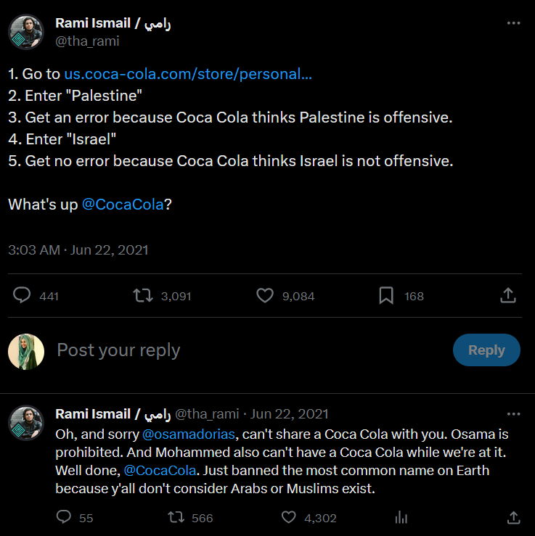This screenshot has width=535, height=536.
Task: Share the follow-up tweet
Action: 513,517
